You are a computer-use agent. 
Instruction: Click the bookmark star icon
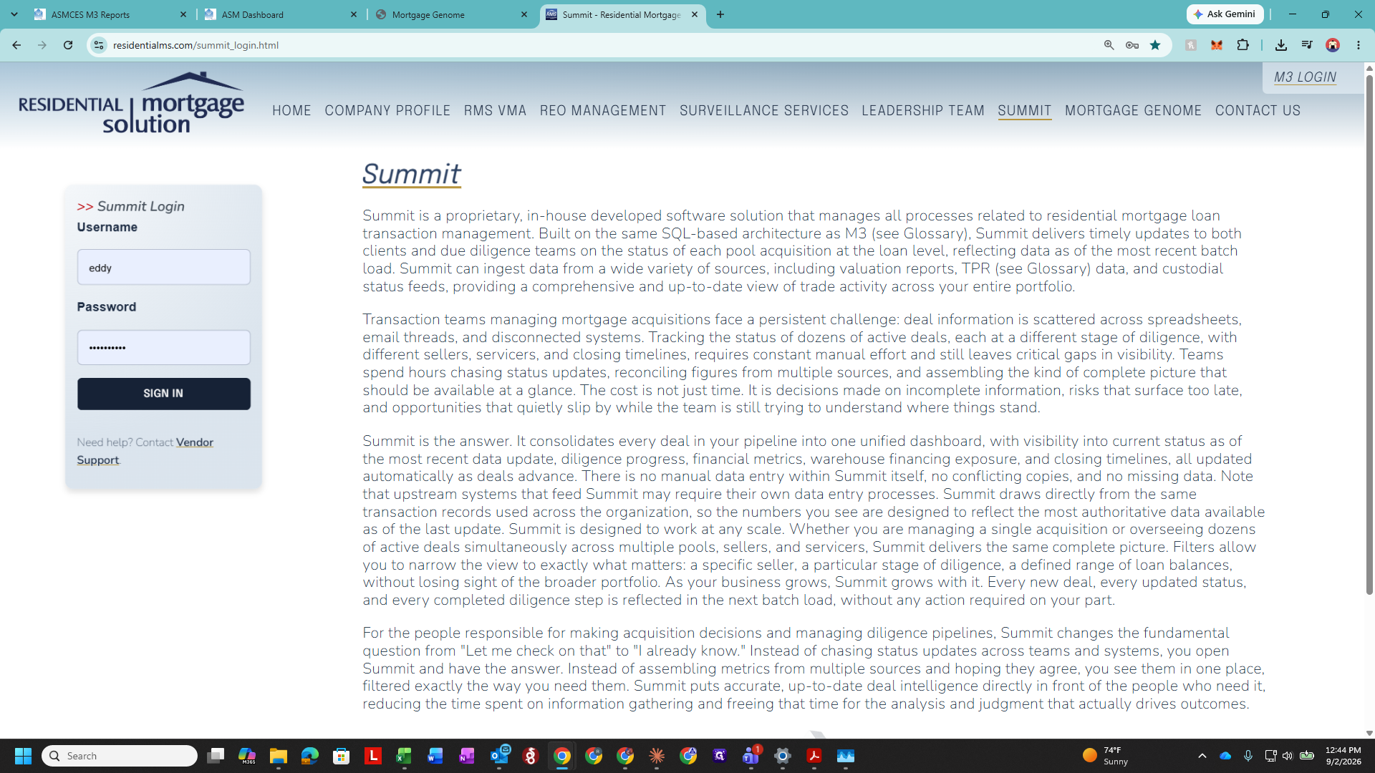point(1155,45)
